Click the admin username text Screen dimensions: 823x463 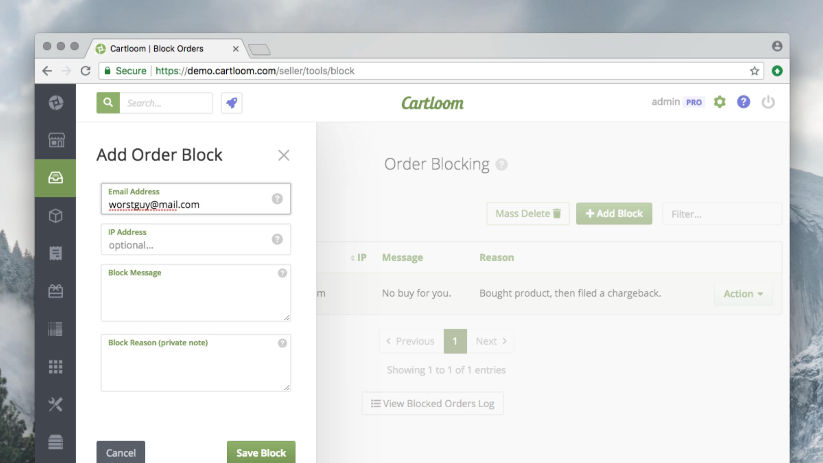[666, 102]
